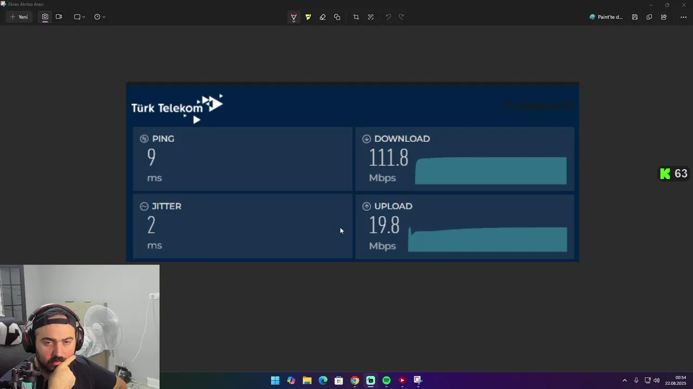Click the green K overlay badge
This screenshot has width=693, height=389.
coord(665,173)
